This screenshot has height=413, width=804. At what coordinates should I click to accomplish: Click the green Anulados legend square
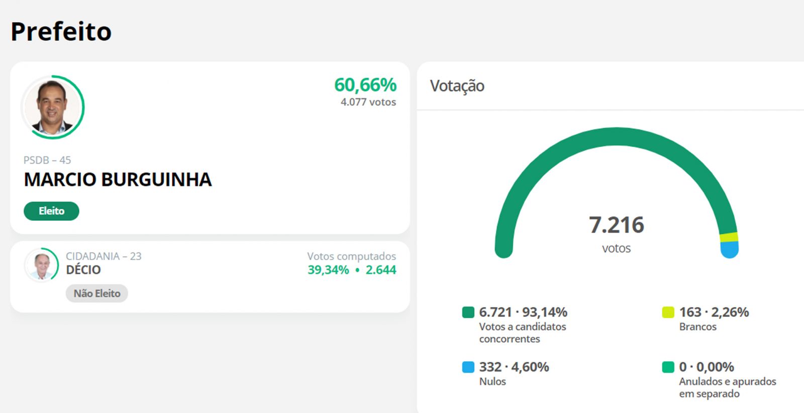click(x=668, y=367)
